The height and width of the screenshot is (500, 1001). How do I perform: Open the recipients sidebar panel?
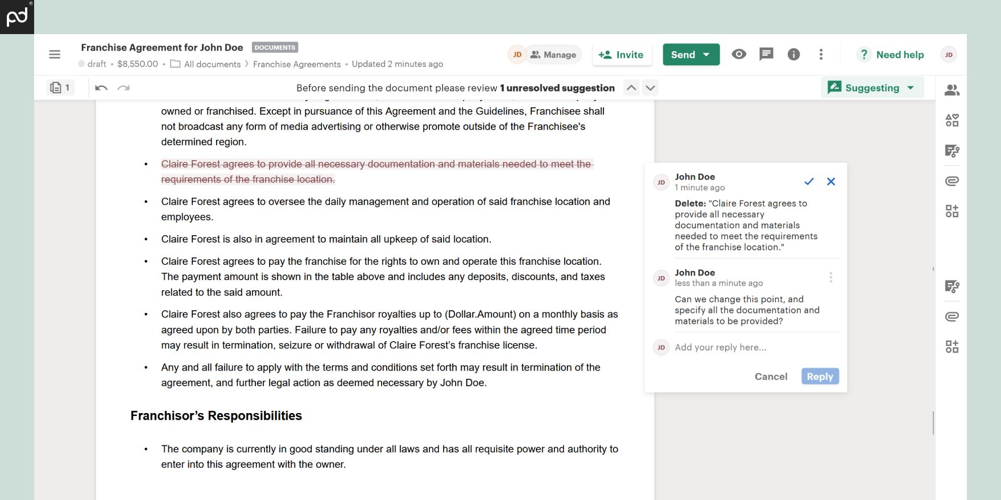(x=952, y=90)
